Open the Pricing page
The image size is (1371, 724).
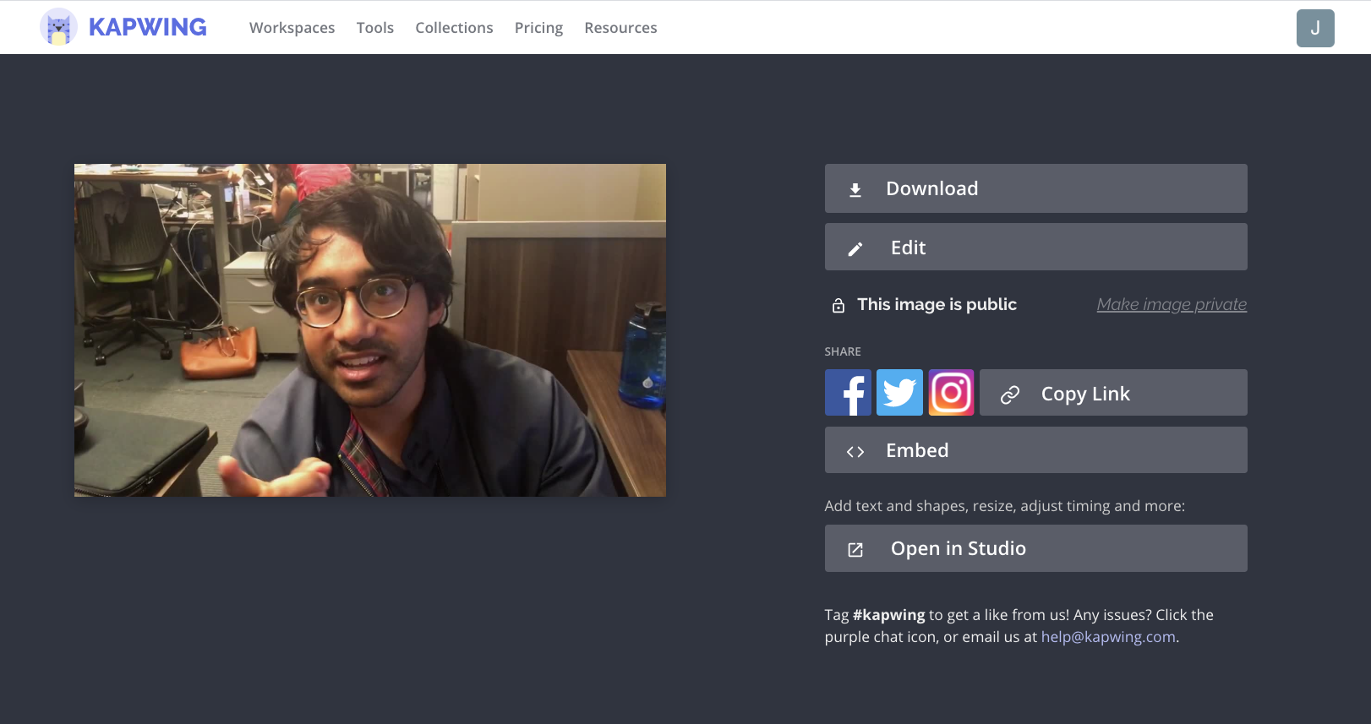click(x=538, y=28)
